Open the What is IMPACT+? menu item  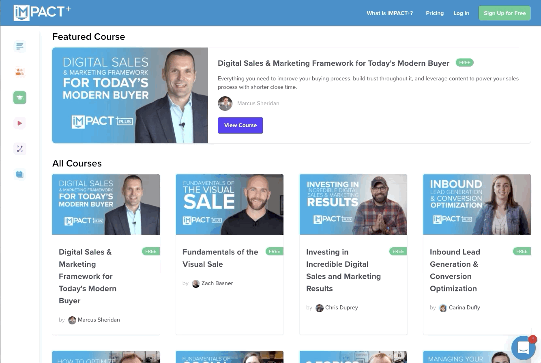tap(389, 13)
